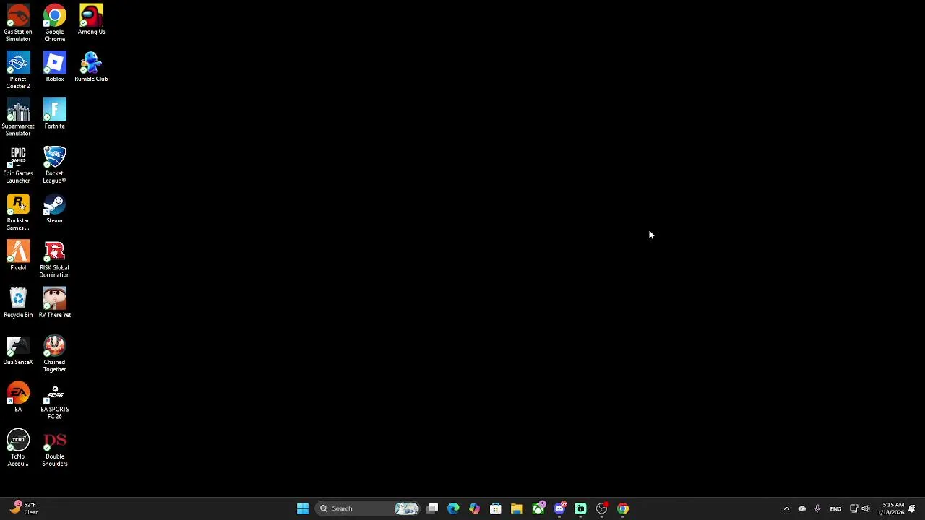
Task: Select the Among Us desktop icon
Action: tap(91, 19)
